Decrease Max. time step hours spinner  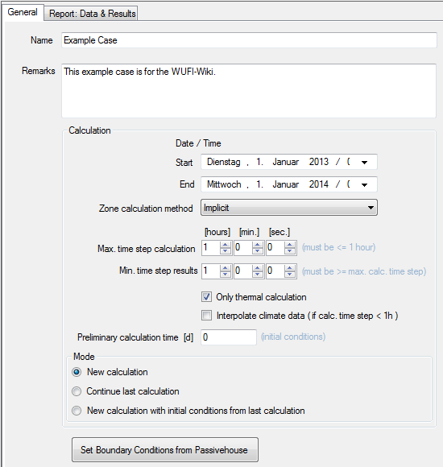[x=226, y=251]
